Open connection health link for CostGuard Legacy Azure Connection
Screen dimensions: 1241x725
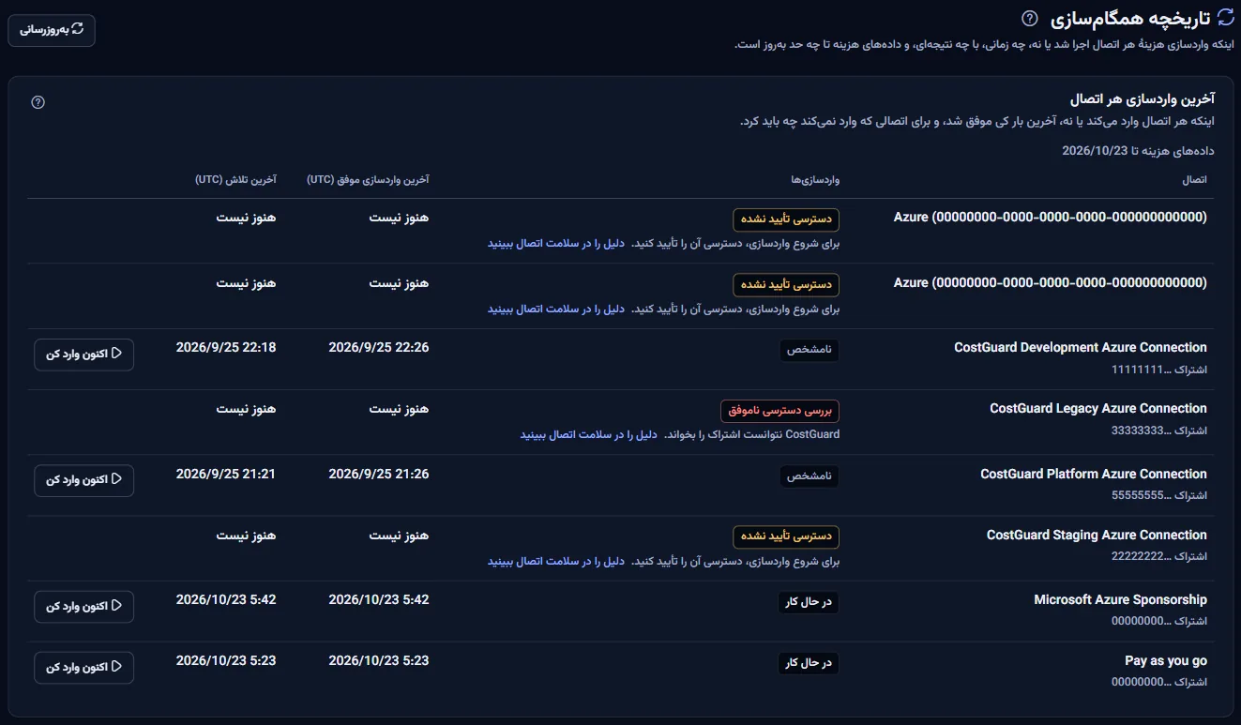coord(589,435)
